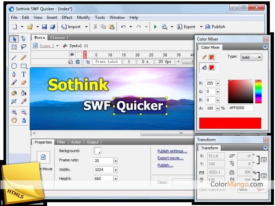The image size is (275, 206).
Task: Click the hue spectrum bar
Action: pyautogui.click(x=258, y=91)
